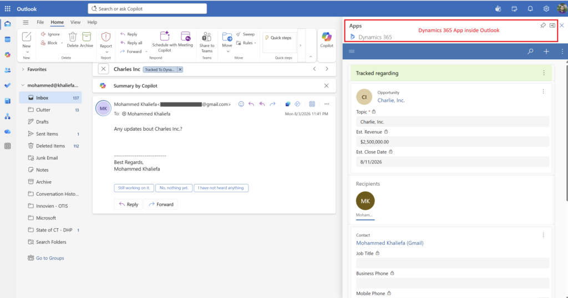Open the Block dropdown arrow
The height and width of the screenshot is (298, 568).
pos(62,43)
